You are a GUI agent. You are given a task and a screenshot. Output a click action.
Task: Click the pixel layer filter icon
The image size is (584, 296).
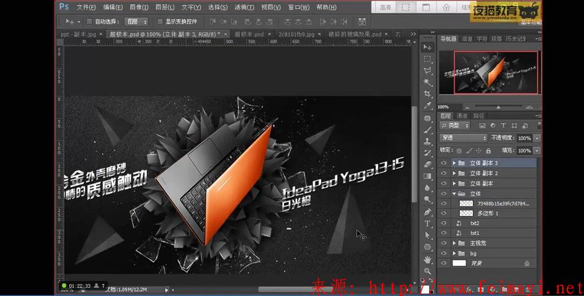(482, 126)
